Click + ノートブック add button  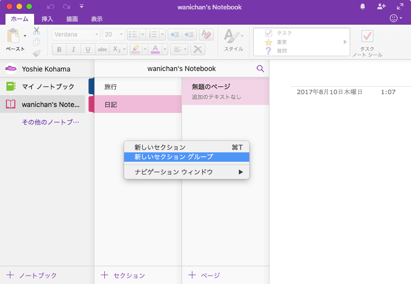point(32,275)
